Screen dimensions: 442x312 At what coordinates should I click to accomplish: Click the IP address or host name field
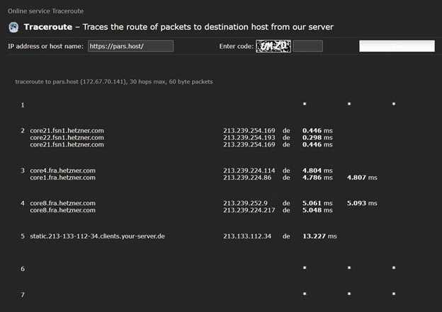pos(130,47)
